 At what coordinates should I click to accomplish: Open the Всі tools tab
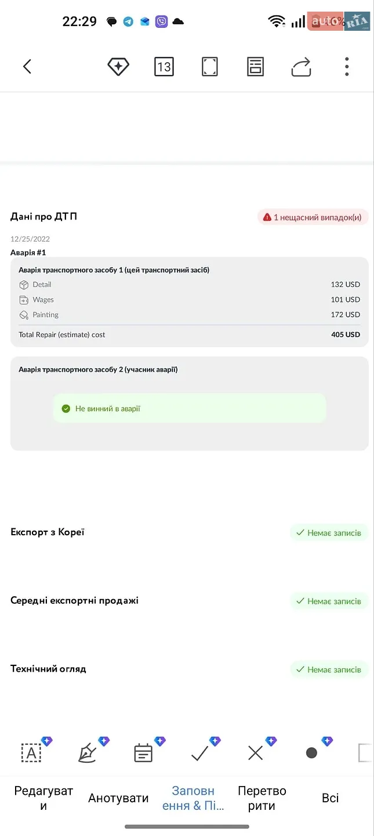tap(331, 798)
